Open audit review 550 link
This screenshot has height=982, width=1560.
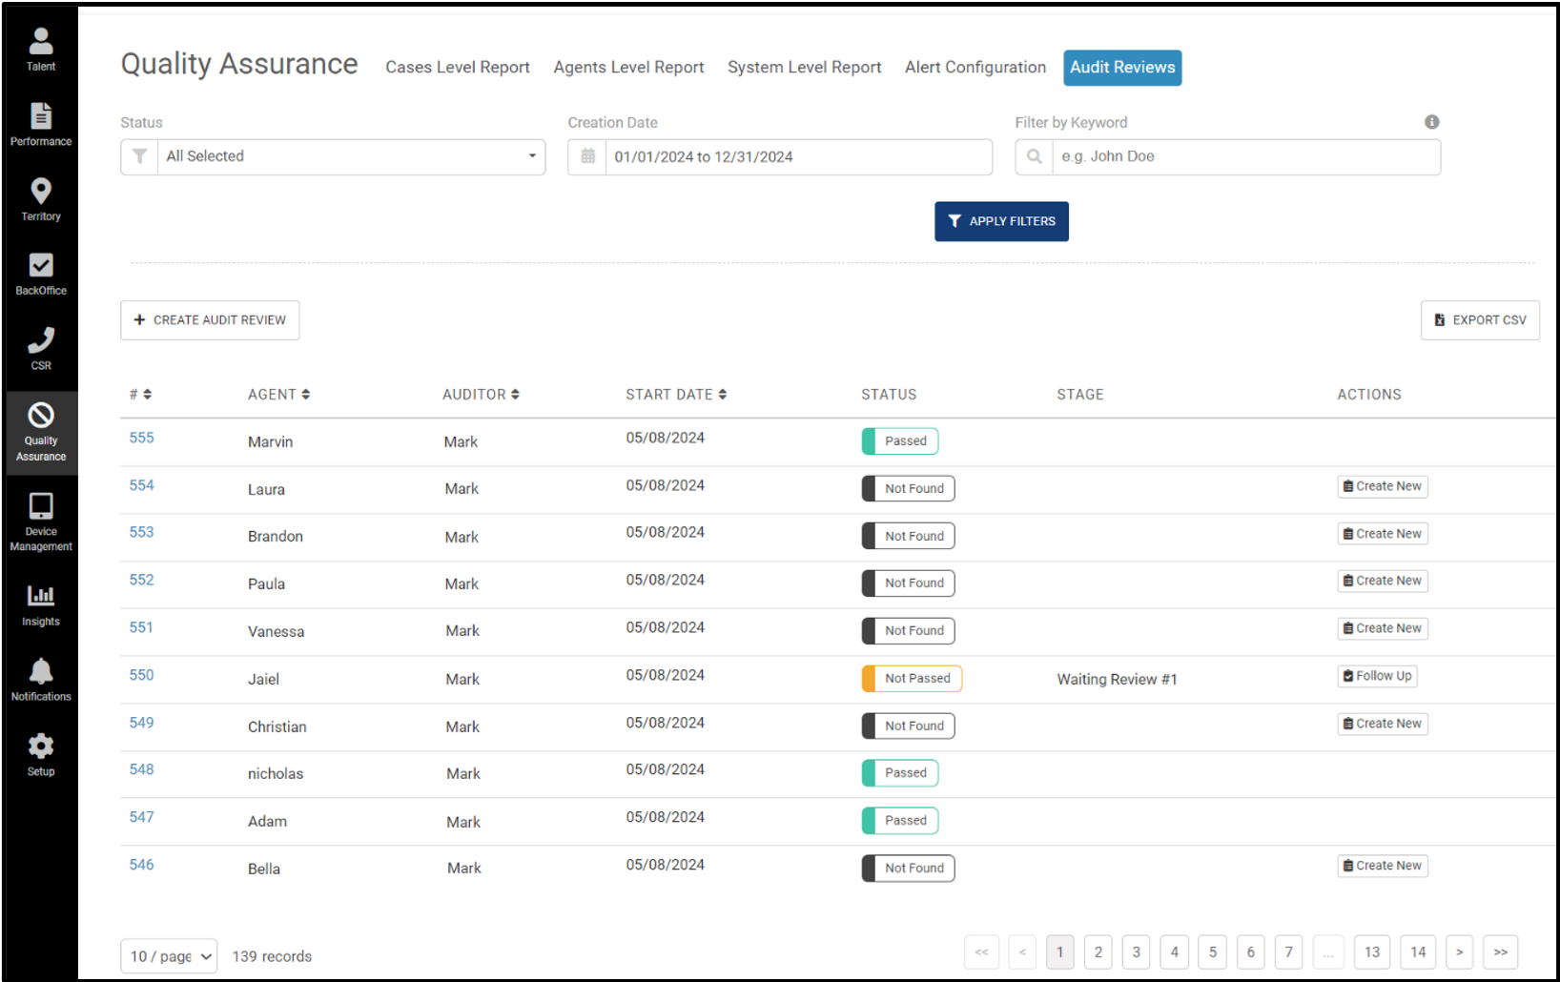click(x=141, y=675)
